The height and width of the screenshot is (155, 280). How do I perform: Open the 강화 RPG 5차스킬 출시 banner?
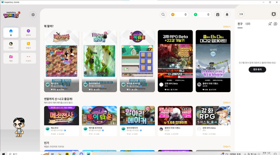(213, 116)
